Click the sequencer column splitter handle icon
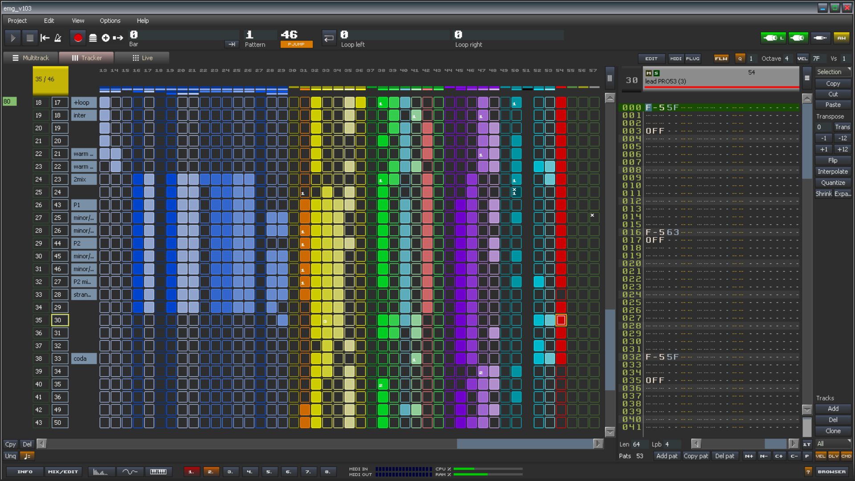Image resolution: width=855 pixels, height=481 pixels. [x=610, y=78]
